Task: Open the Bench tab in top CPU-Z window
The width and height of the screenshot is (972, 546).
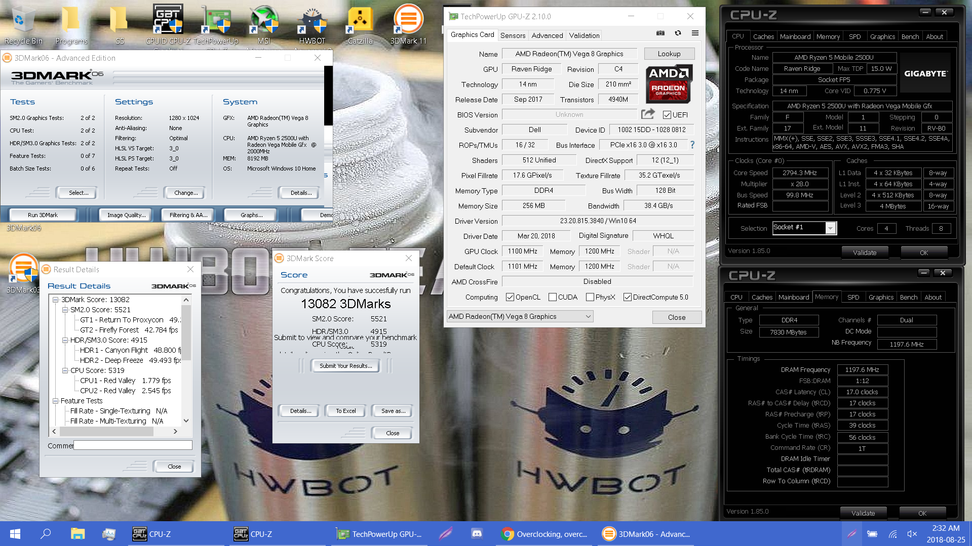Action: 910,36
